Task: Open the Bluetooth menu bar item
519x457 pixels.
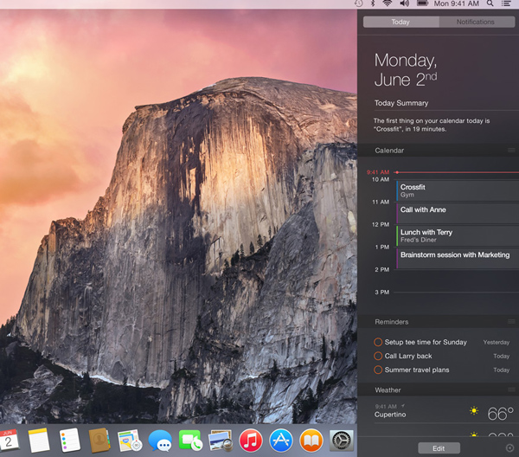Action: (372, 4)
